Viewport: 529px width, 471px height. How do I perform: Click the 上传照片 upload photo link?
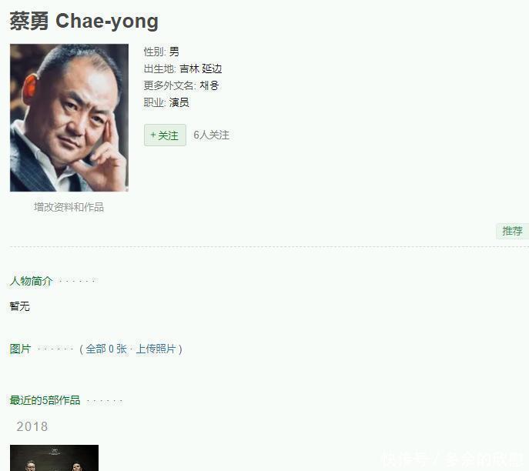pyautogui.click(x=156, y=349)
